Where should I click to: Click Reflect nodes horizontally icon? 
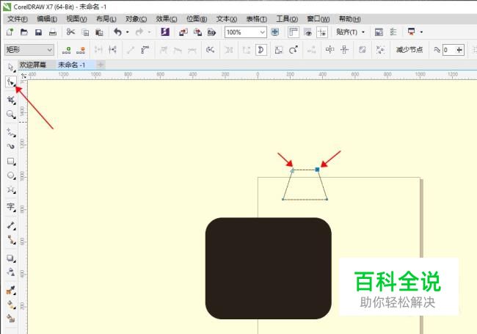pyautogui.click(x=329, y=50)
